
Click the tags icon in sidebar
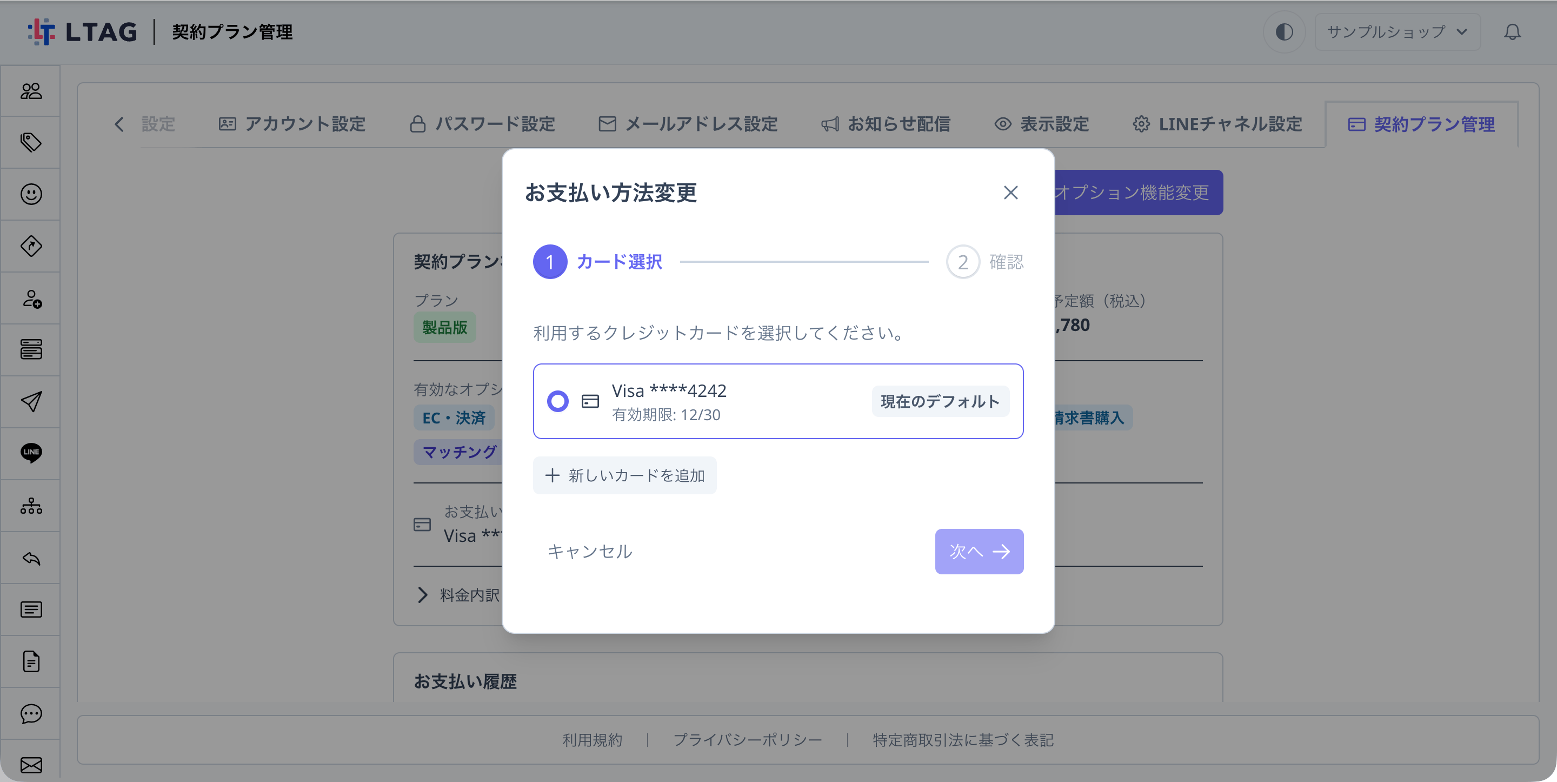pyautogui.click(x=31, y=142)
